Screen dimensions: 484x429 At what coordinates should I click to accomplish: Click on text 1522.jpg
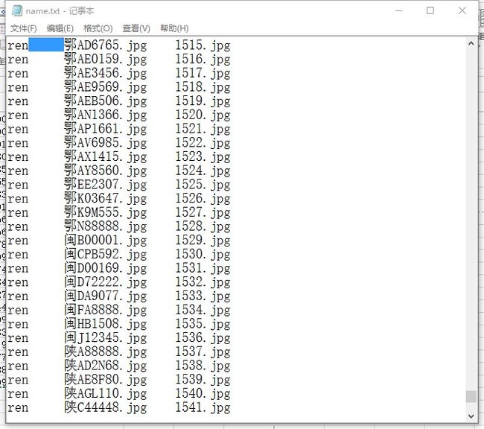pos(203,143)
